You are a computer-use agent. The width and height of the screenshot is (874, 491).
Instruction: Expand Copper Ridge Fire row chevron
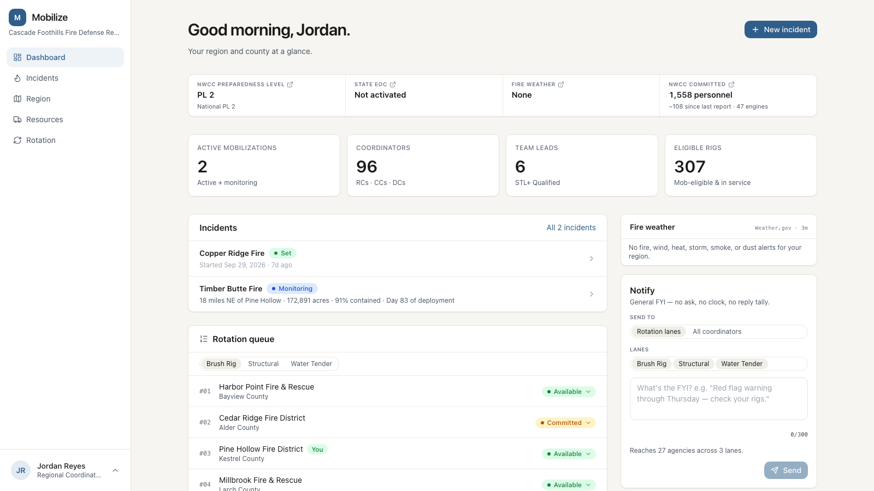[x=591, y=259]
